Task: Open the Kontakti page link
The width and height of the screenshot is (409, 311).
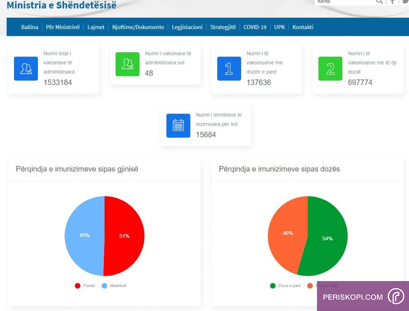Action: coord(303,27)
